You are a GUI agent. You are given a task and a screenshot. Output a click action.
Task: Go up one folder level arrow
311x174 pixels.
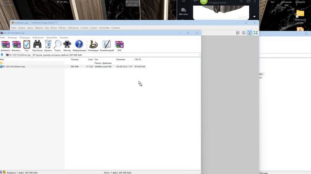[x=2, y=55]
